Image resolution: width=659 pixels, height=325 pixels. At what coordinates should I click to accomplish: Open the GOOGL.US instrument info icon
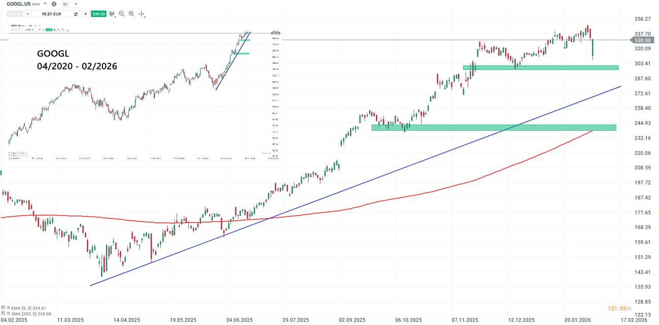coord(54,4)
